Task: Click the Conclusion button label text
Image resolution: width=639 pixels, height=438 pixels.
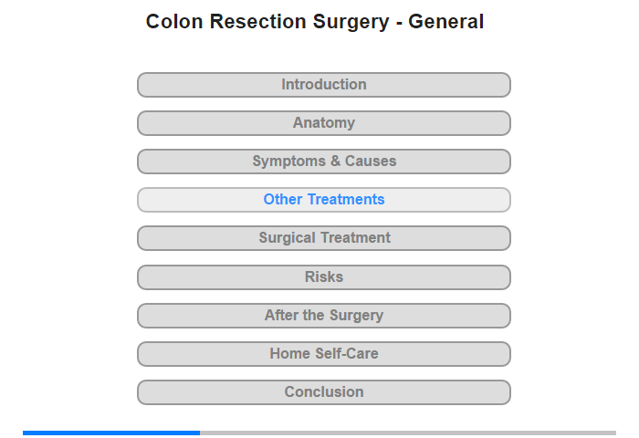Action: click(323, 391)
